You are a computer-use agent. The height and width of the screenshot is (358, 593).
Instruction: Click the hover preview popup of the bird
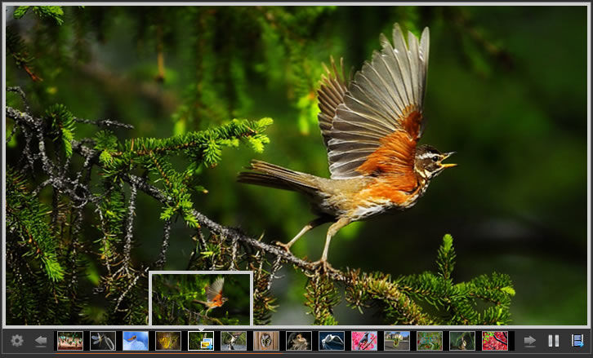(x=201, y=298)
